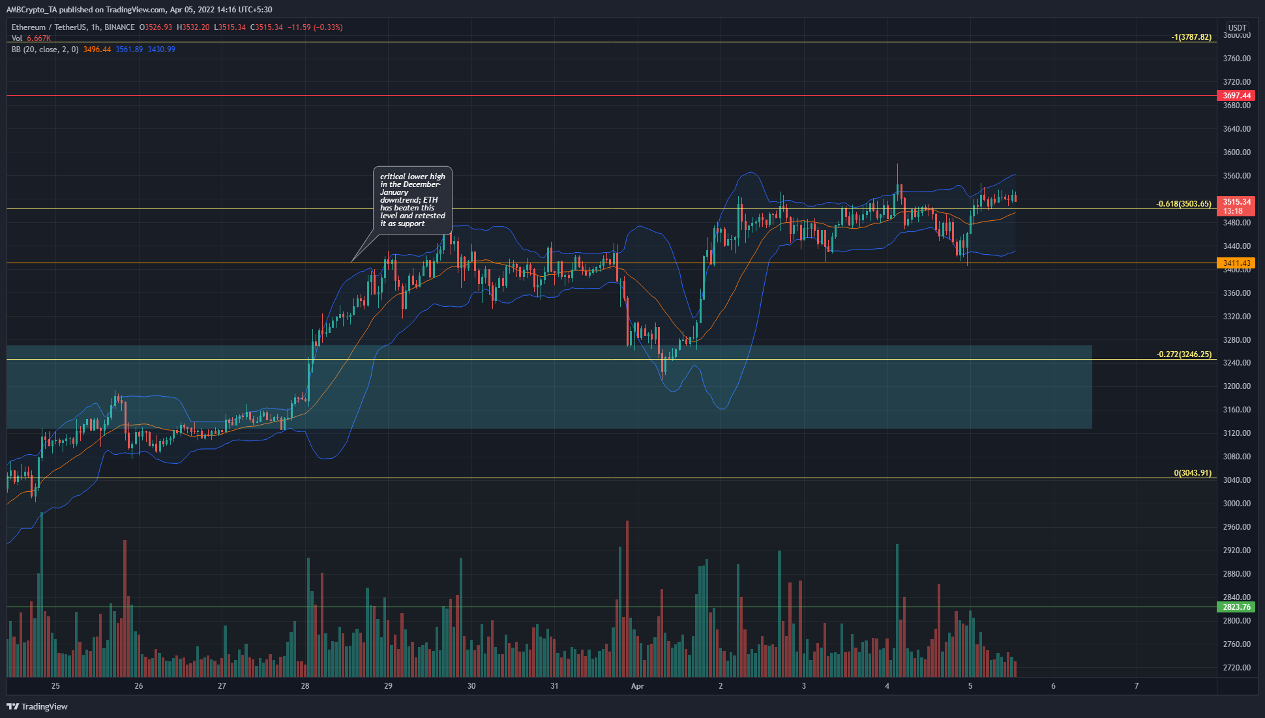Click the -0.272(3246.25) Fibonacci level label
This screenshot has width=1265, height=718.
[x=1183, y=354]
